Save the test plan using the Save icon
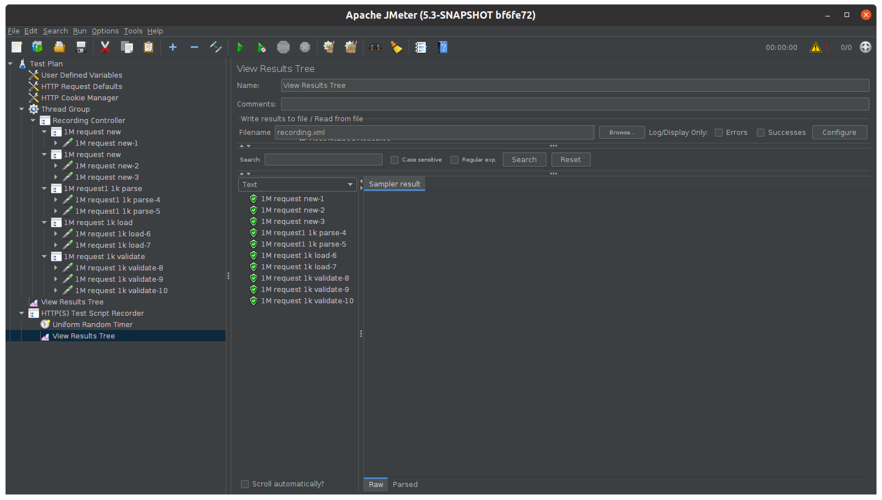 (x=80, y=47)
